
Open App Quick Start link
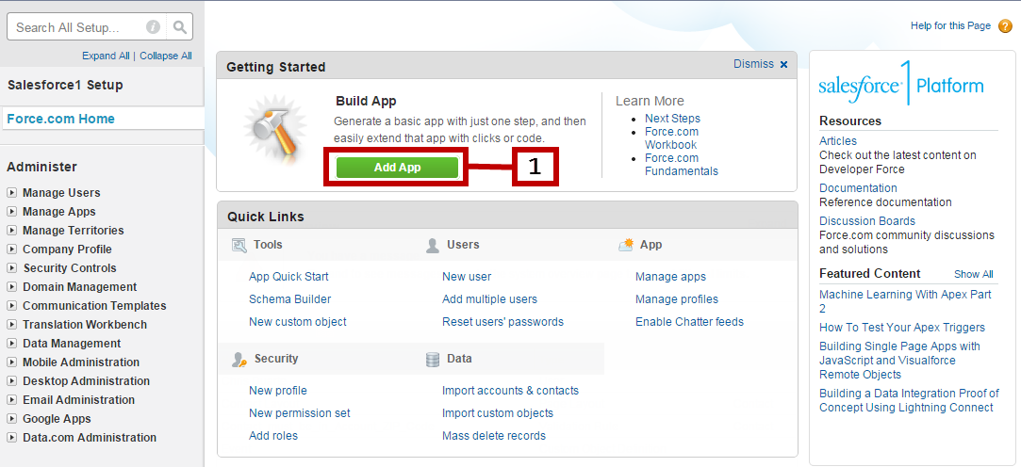coord(288,277)
